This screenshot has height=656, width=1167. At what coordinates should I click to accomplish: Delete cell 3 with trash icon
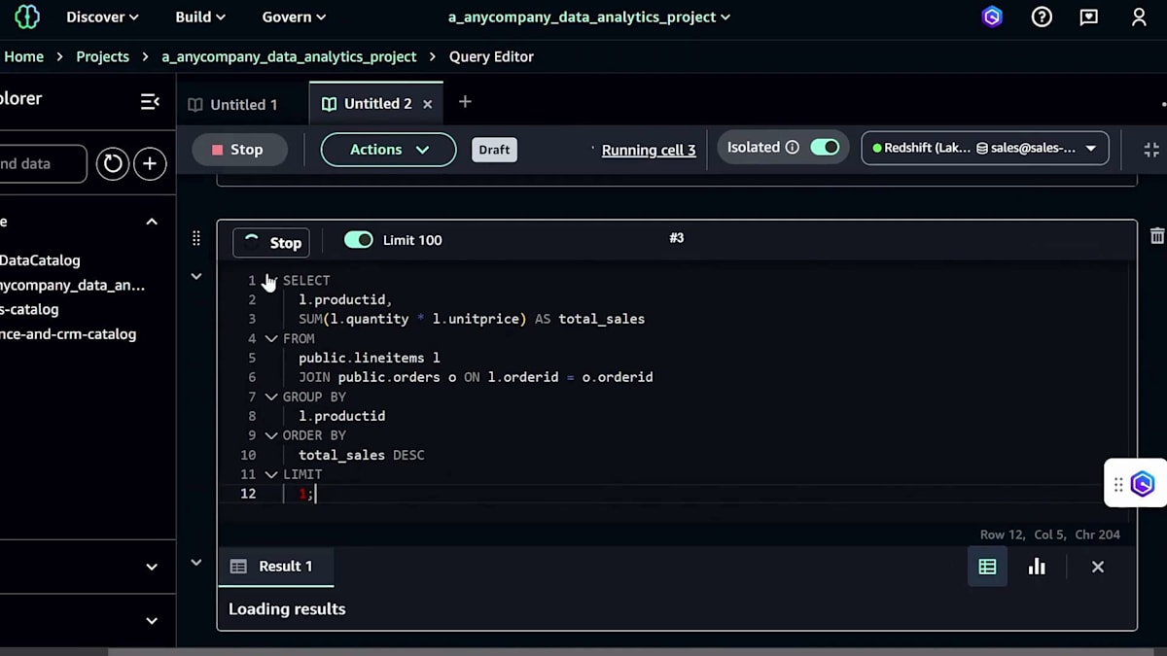[1157, 236]
